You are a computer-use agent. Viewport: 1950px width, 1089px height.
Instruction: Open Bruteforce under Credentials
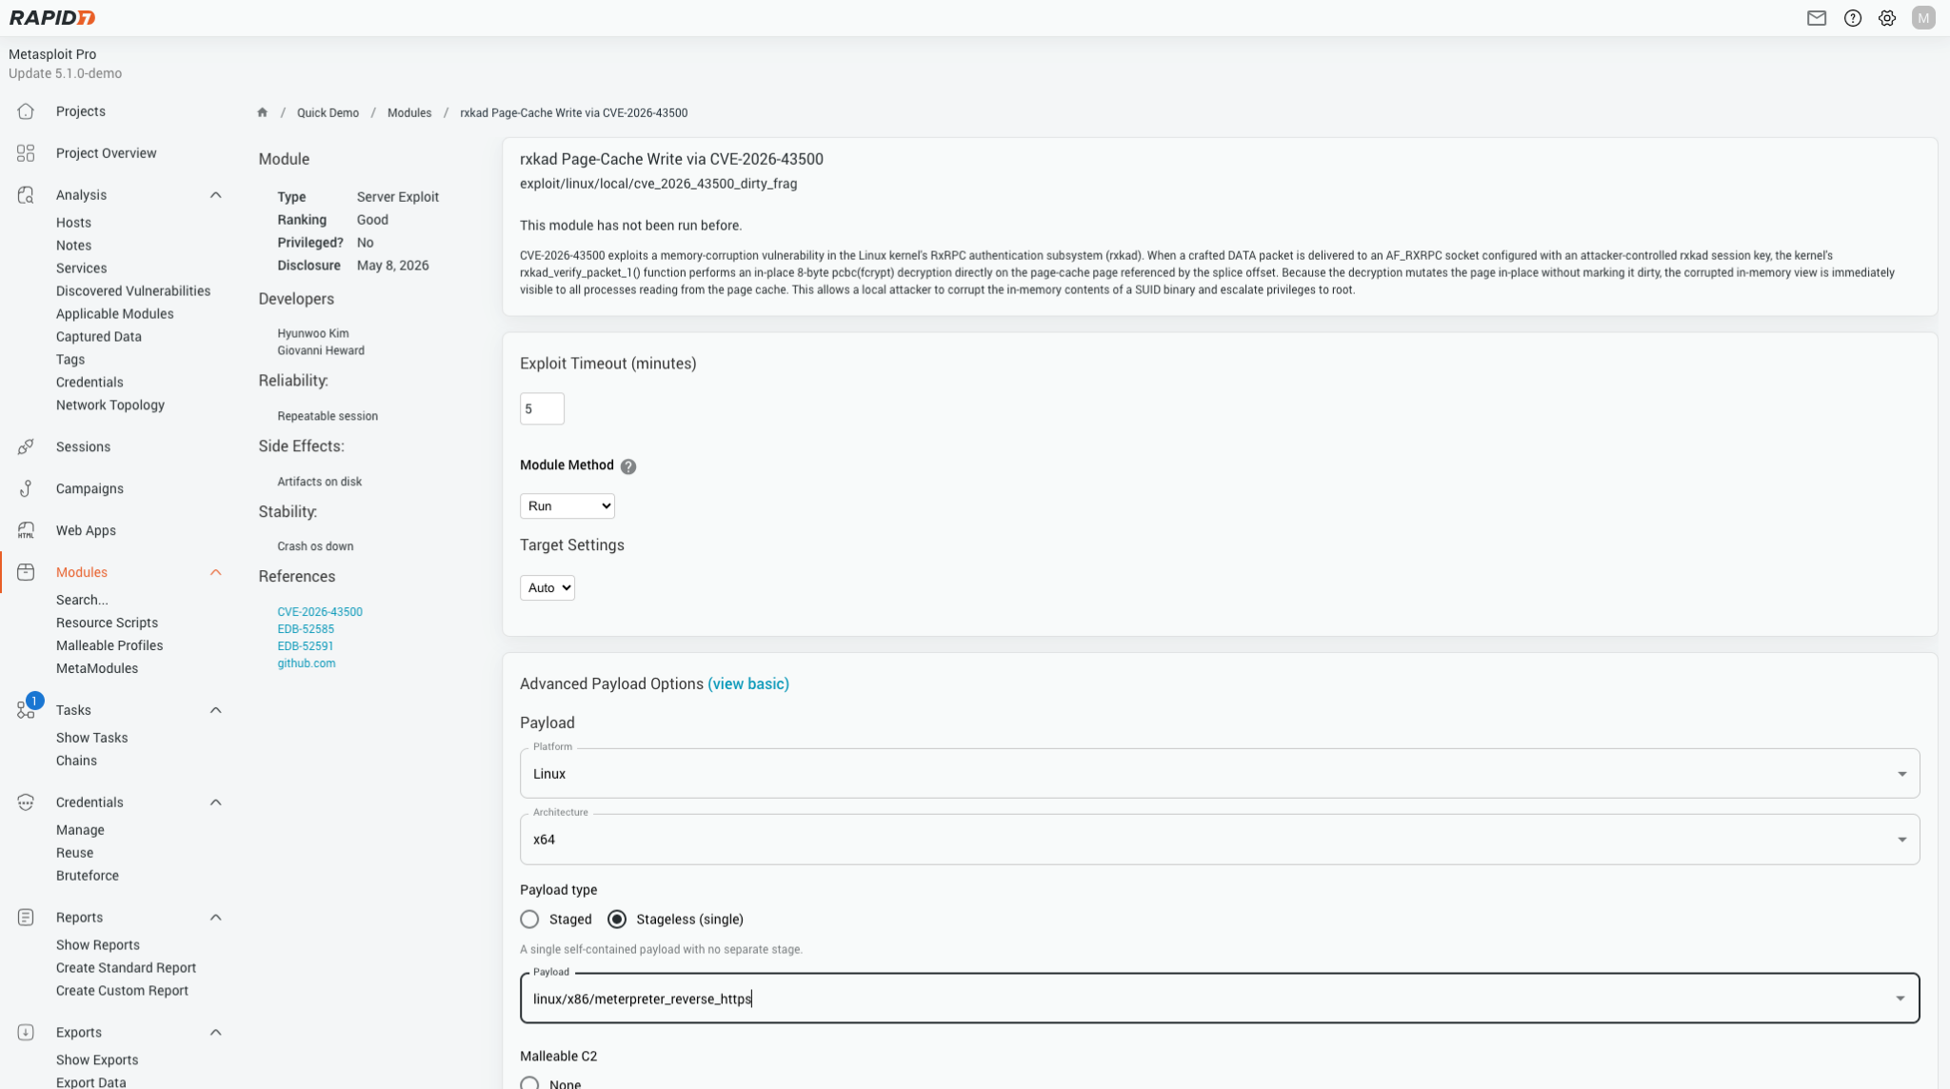tap(88, 876)
